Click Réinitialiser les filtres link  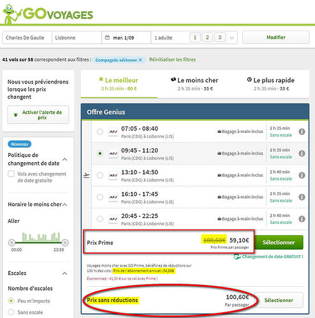point(172,60)
